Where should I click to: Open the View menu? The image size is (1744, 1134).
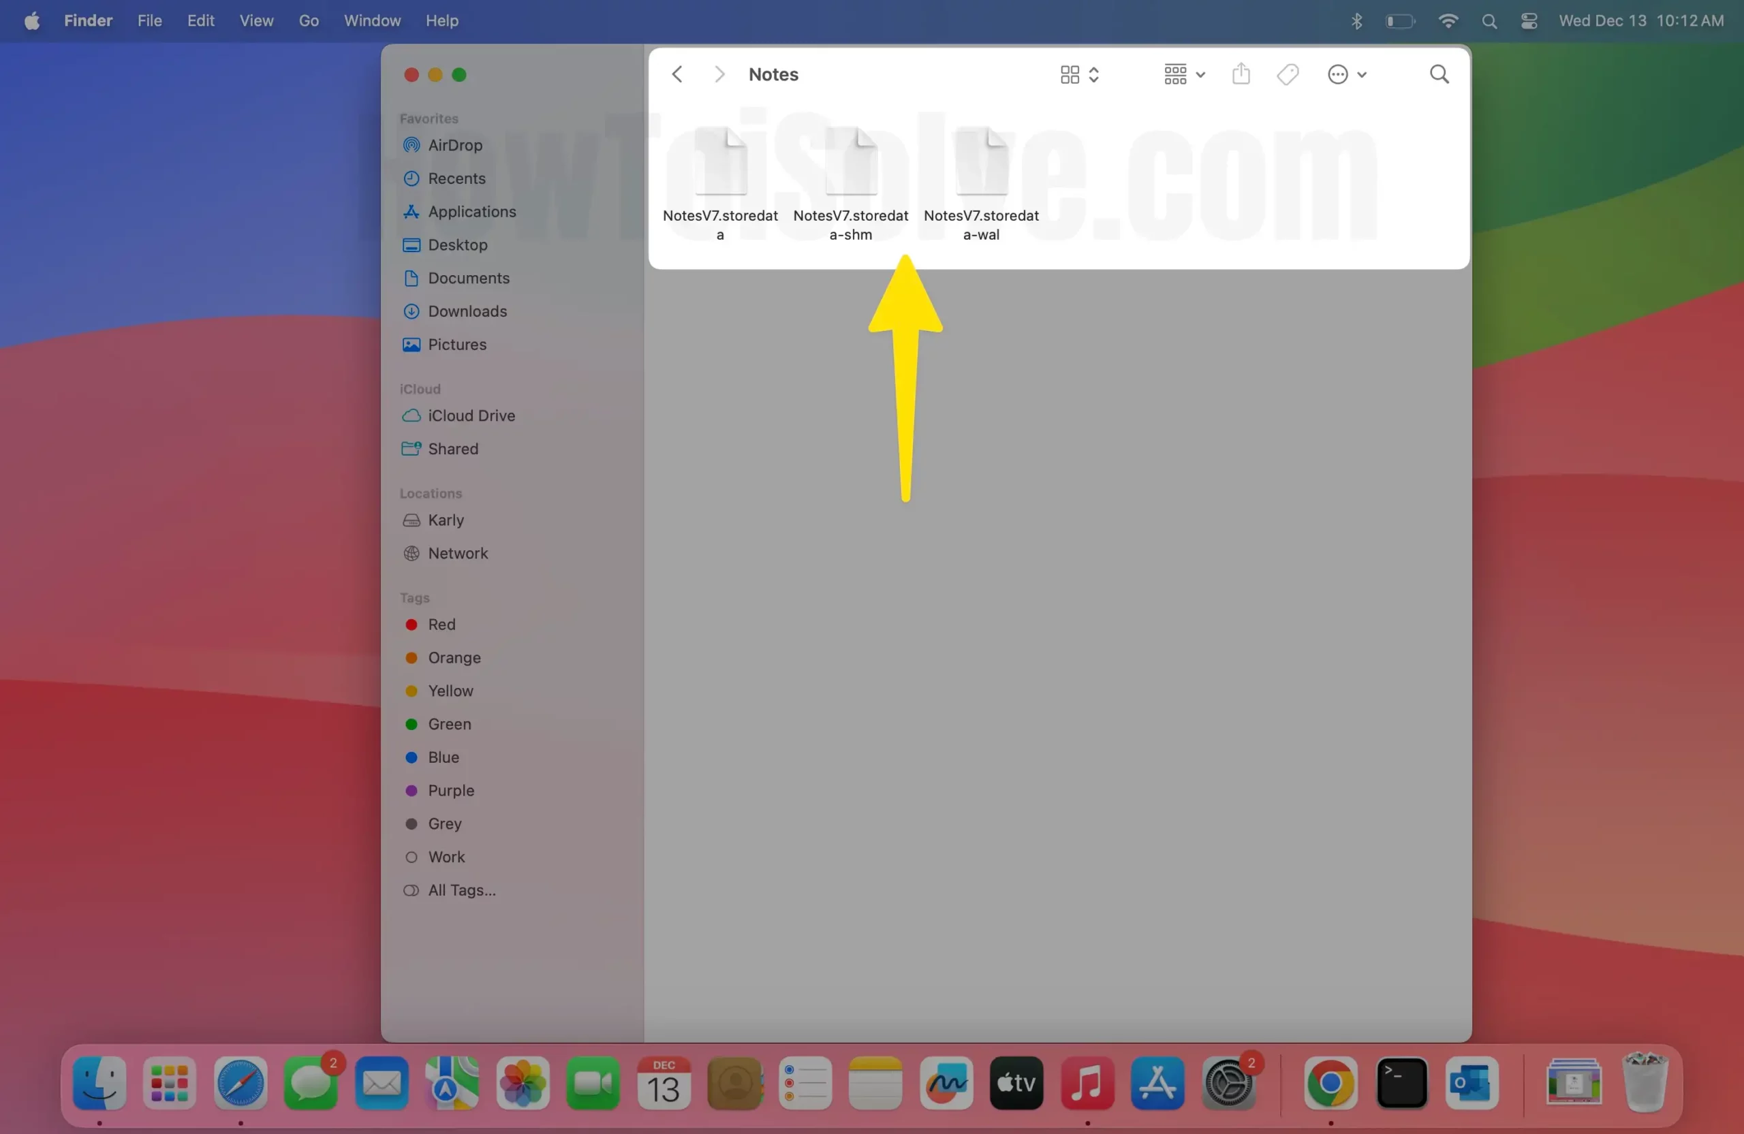pos(256,20)
